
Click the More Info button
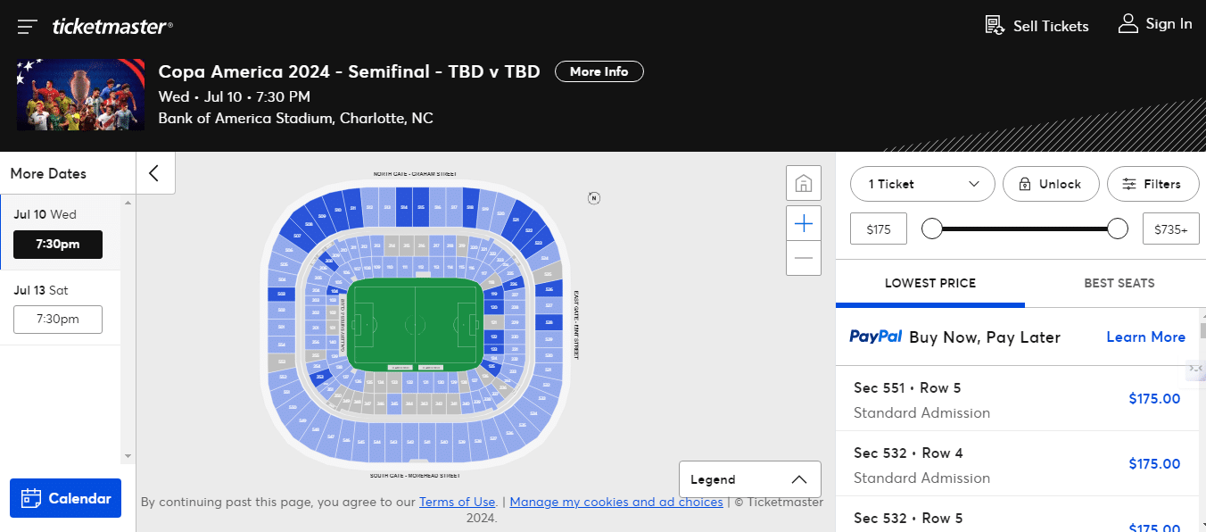click(599, 71)
